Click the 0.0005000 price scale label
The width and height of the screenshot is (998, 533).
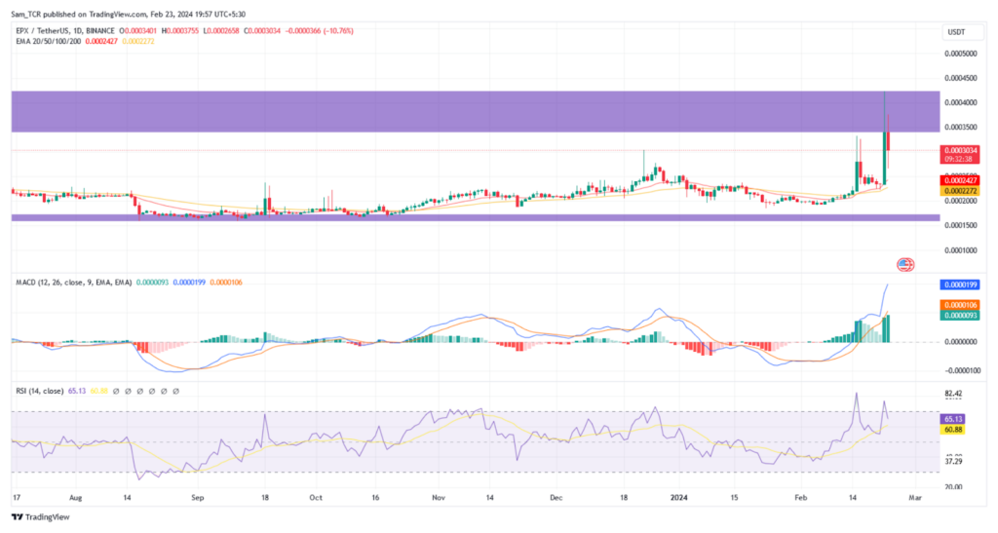960,54
